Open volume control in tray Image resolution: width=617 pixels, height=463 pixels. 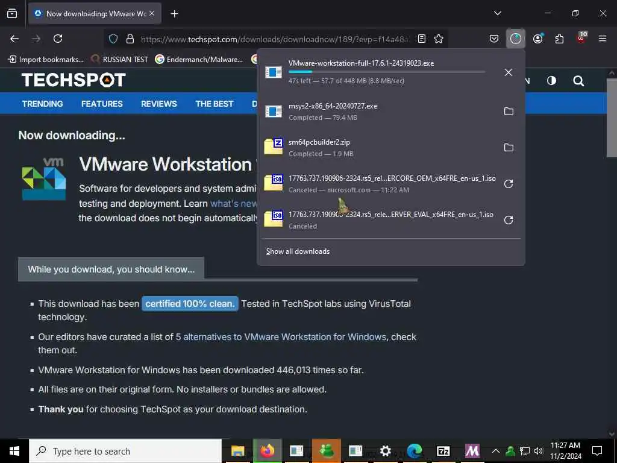[x=539, y=451]
